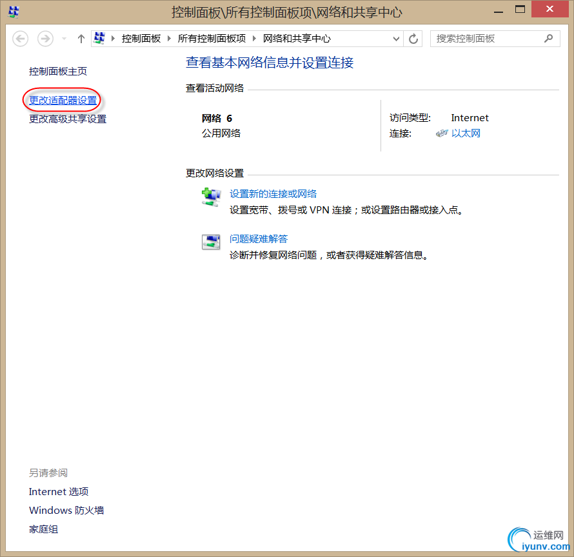Click the network icon in the address bar
Screen dimensions: 574x557
tap(99, 38)
